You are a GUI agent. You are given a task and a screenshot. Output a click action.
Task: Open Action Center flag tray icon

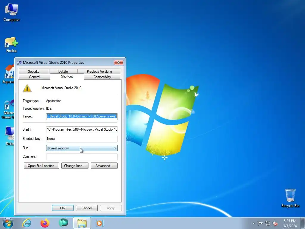[260, 223]
